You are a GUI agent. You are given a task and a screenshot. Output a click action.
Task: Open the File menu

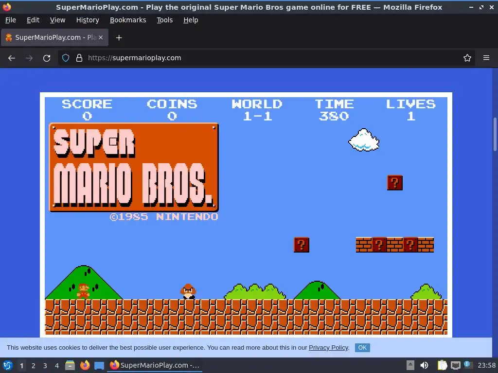[x=11, y=20]
